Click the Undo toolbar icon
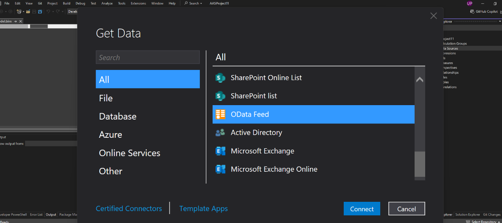 [48, 11]
